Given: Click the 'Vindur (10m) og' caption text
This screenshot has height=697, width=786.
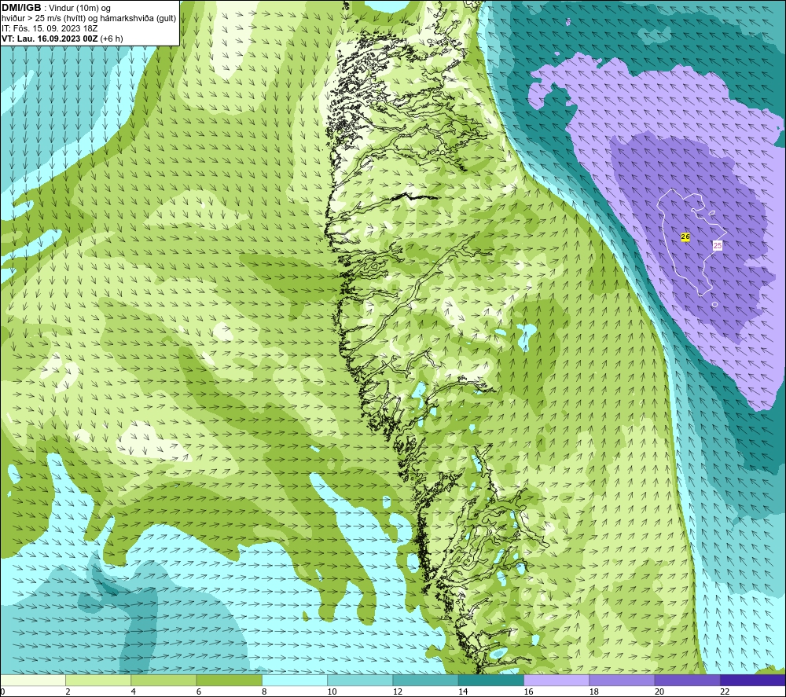Looking at the screenshot, I should [x=79, y=9].
